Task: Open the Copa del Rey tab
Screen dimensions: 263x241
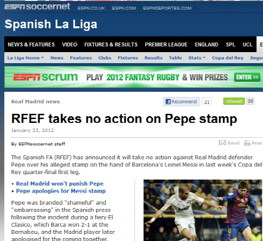Action: 228,58
